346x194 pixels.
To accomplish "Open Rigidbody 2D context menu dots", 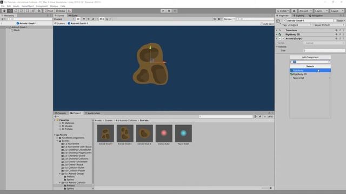I will pyautogui.click(x=344, y=34).
